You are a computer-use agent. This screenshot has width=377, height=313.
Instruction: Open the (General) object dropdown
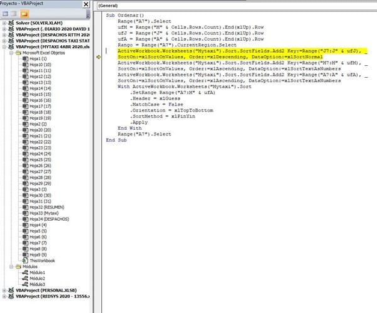tap(237, 6)
